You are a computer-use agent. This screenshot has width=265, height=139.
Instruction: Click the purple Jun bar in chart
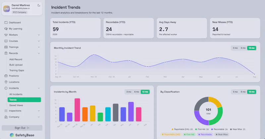pyautogui.click(x=131, y=112)
